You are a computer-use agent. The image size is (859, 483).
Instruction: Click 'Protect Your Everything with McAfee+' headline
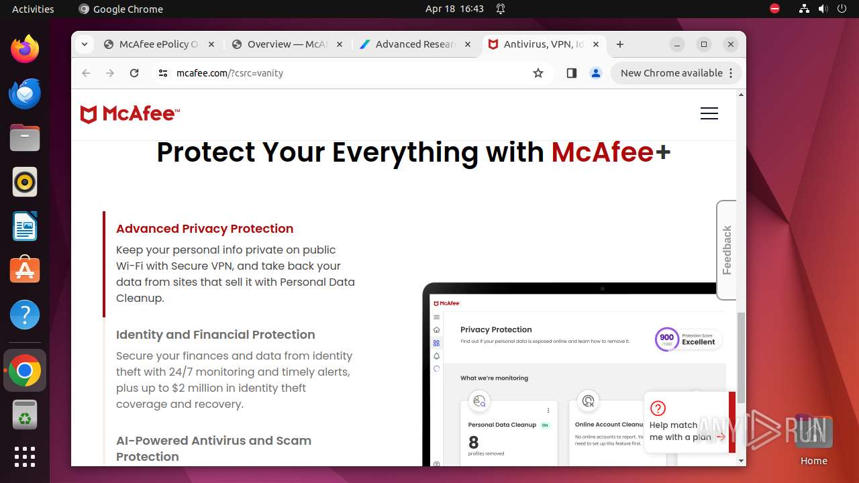click(x=413, y=152)
